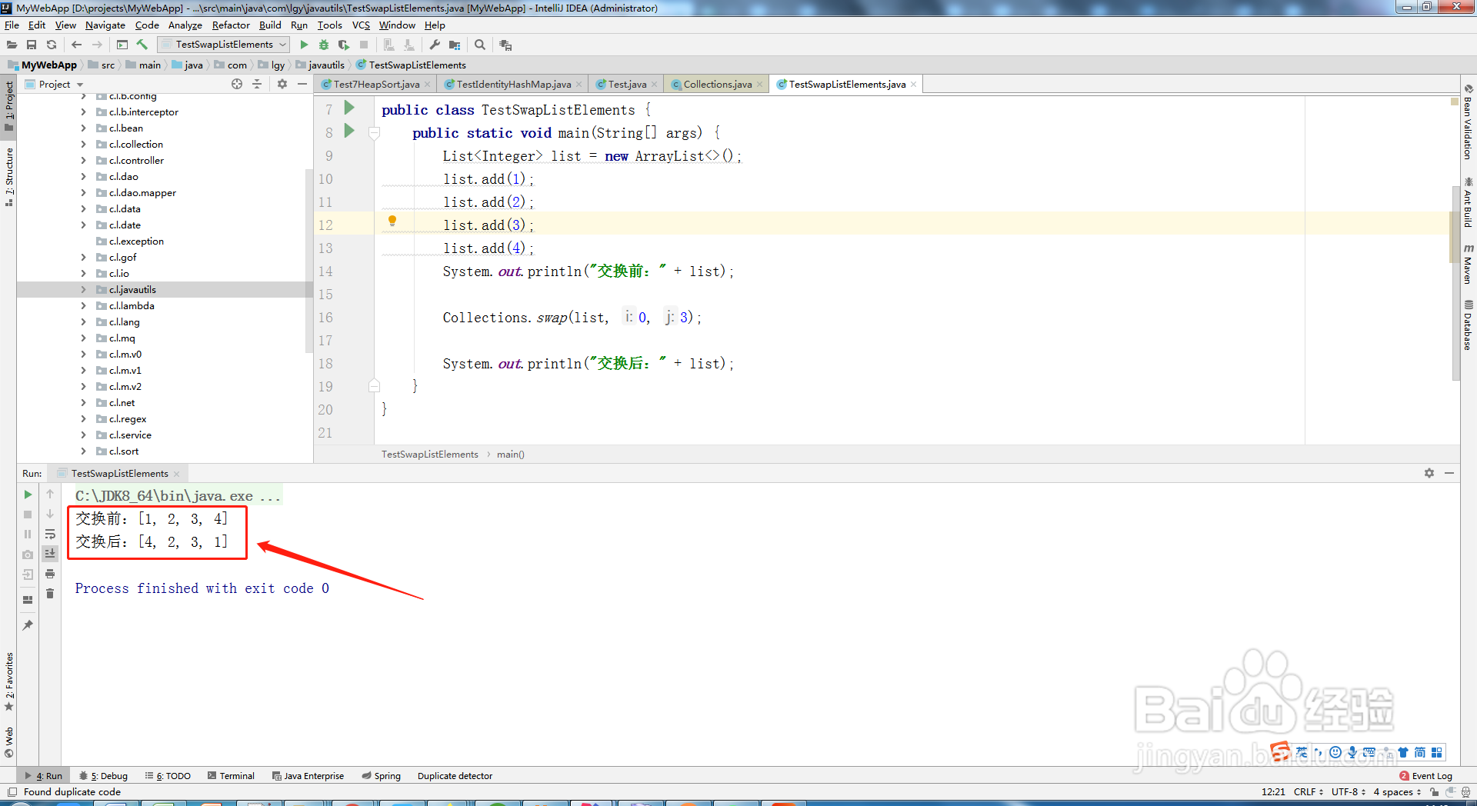Open the TestSwapListElements run configuration dropdown
Image resolution: width=1477 pixels, height=806 pixels.
coord(223,45)
